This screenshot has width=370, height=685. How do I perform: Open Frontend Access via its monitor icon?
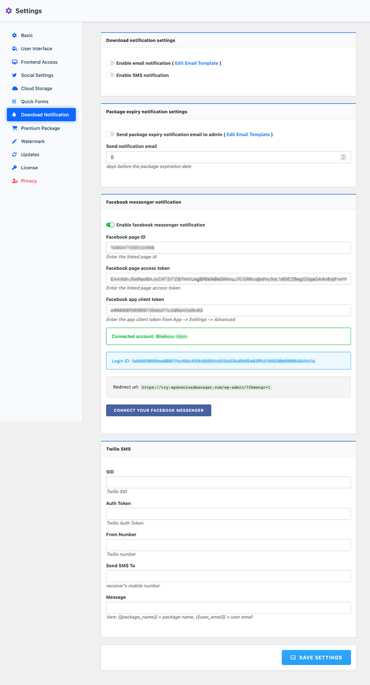tap(15, 62)
